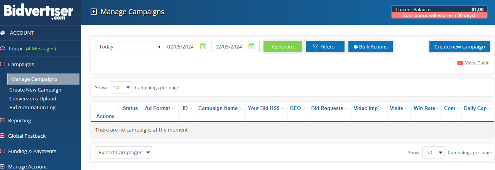Click the Inbox envelope icon
This screenshot has height=170, width=495.
3,49
